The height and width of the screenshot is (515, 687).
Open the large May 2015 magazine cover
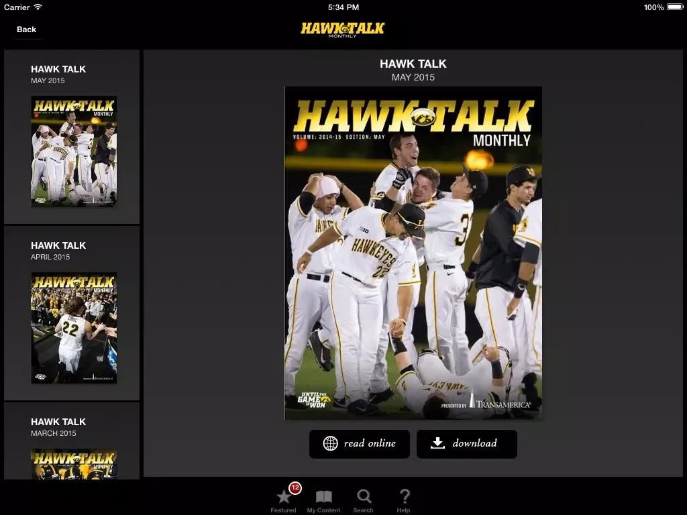pyautogui.click(x=413, y=253)
